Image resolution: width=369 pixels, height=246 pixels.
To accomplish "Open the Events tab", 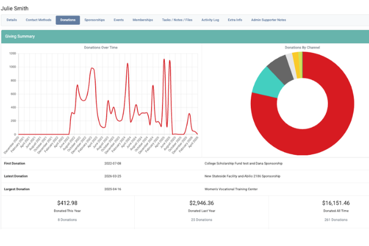I will pyautogui.click(x=118, y=20).
